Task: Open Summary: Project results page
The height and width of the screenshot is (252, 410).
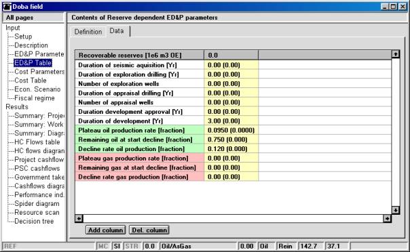Action: (x=39, y=116)
